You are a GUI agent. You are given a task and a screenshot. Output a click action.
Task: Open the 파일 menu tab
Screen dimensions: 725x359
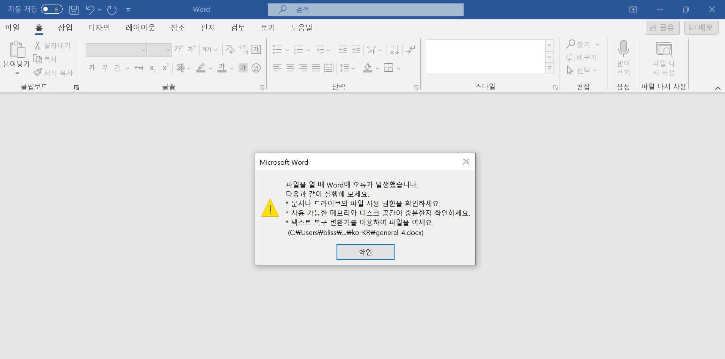(x=12, y=28)
